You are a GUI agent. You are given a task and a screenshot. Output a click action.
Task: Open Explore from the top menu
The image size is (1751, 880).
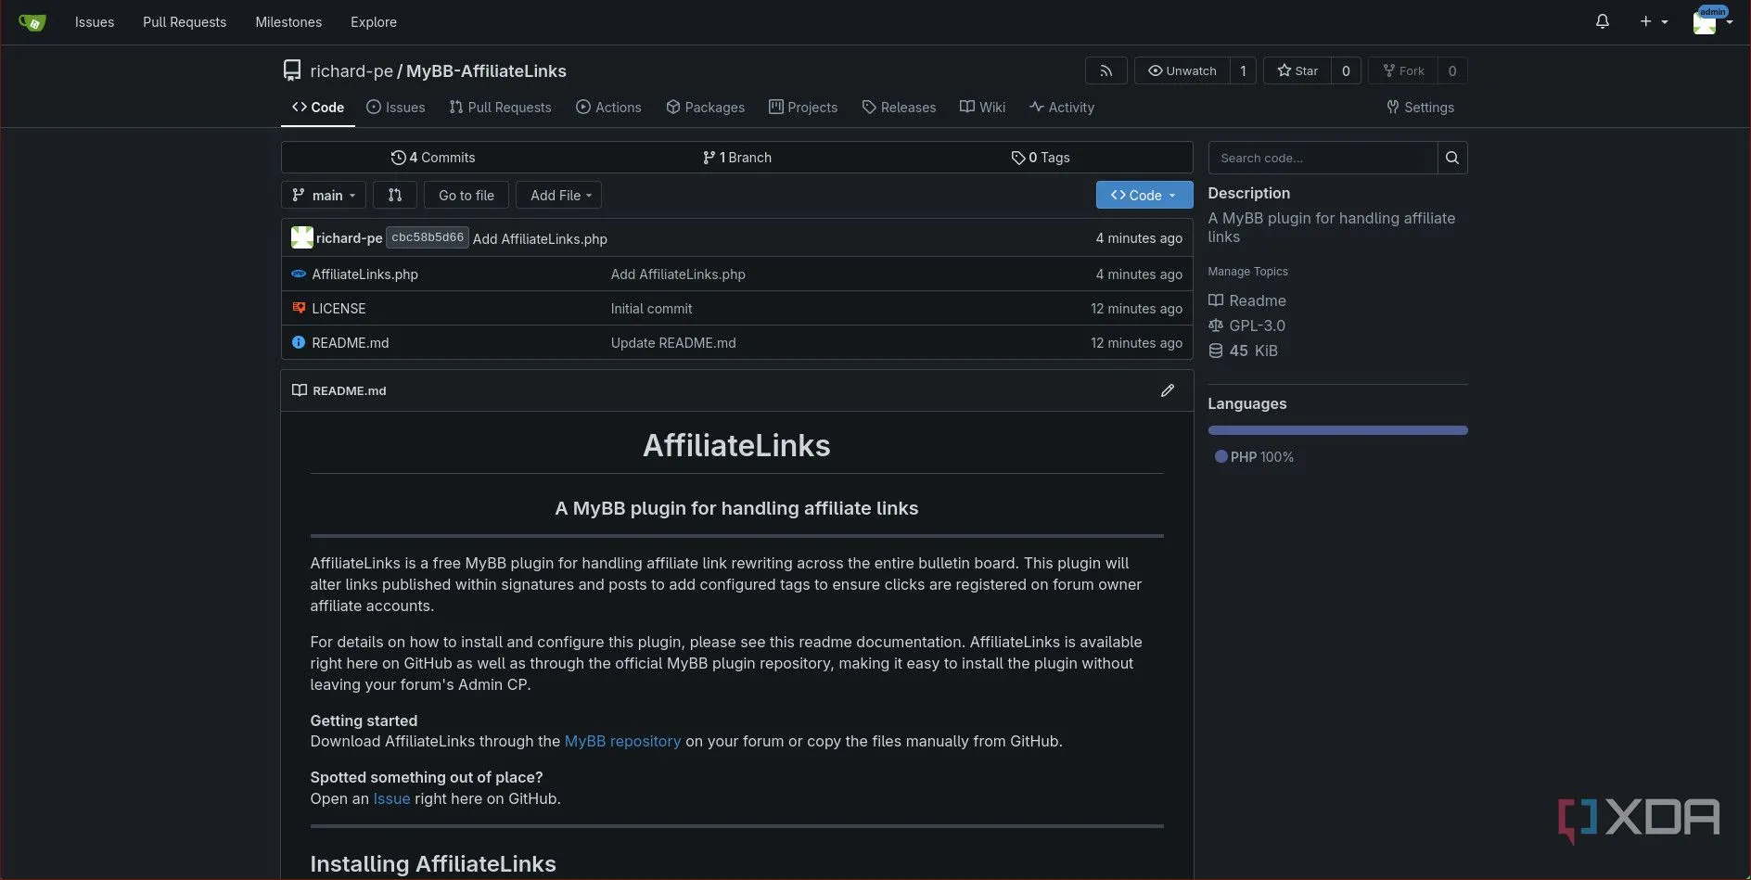click(373, 21)
